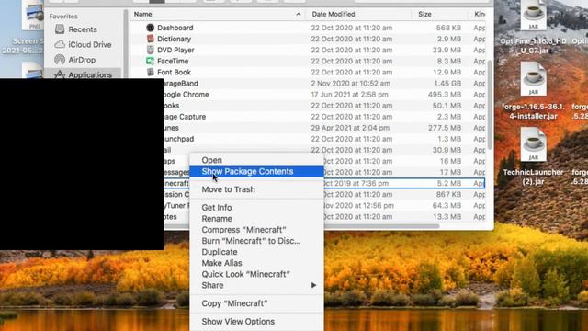Sort by Date Modified column header
The width and height of the screenshot is (588, 331).
pos(334,14)
